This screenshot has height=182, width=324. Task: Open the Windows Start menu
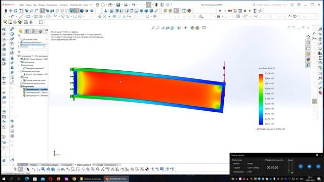4,178
